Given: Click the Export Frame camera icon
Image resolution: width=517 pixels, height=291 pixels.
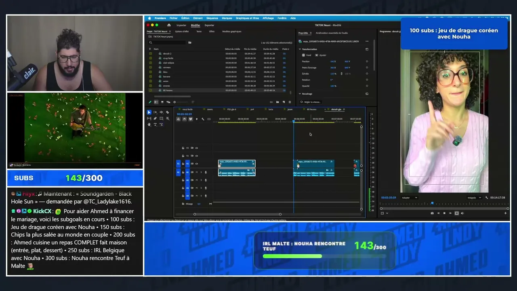Looking at the screenshot, I should (432, 213).
